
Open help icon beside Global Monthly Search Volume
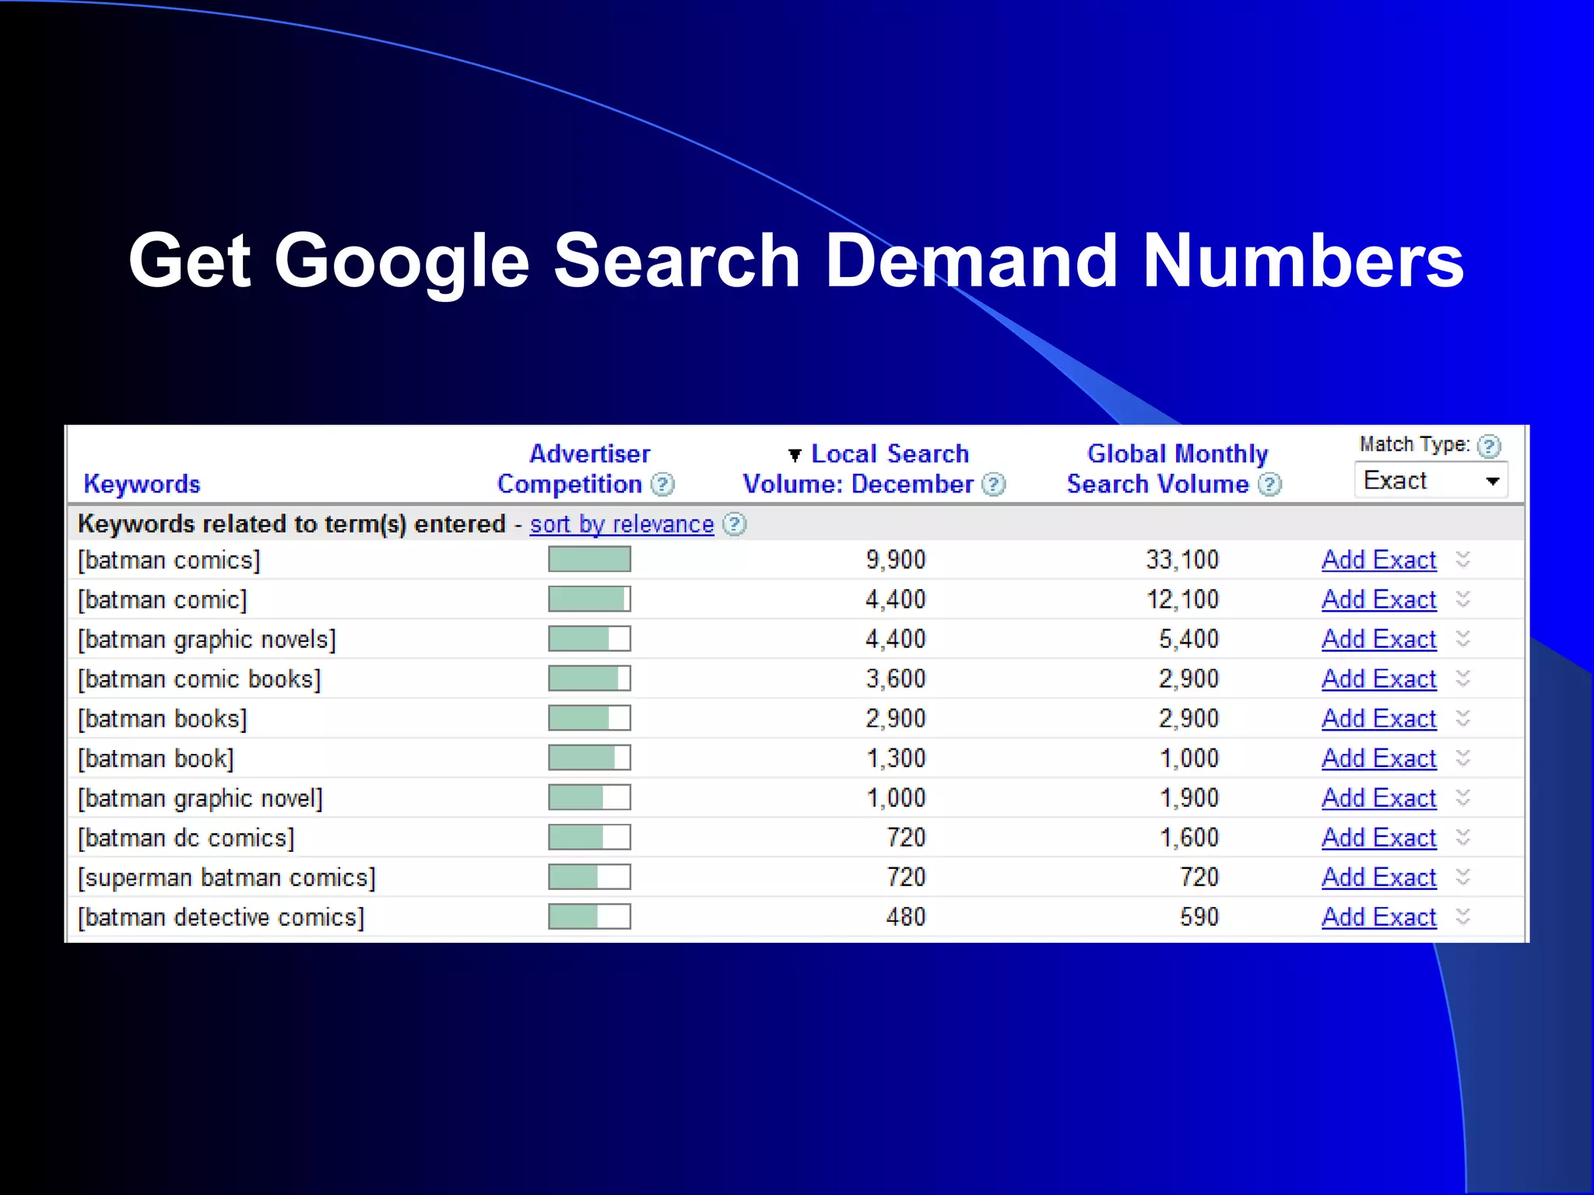pyautogui.click(x=1269, y=485)
